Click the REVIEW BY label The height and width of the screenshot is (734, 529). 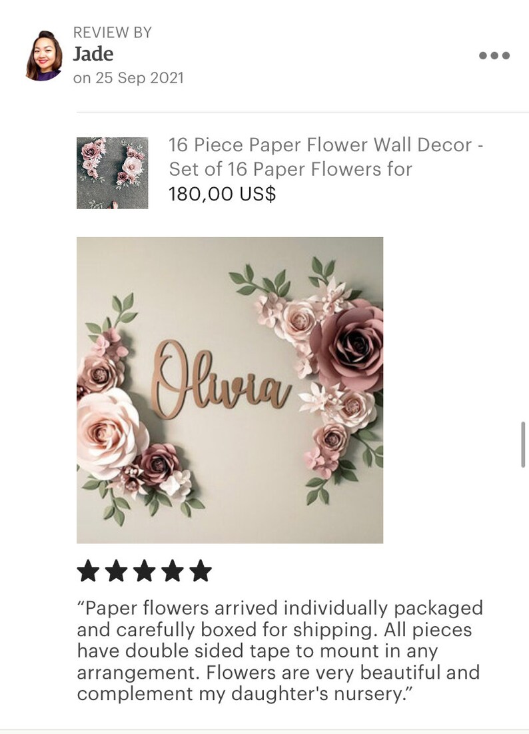113,32
